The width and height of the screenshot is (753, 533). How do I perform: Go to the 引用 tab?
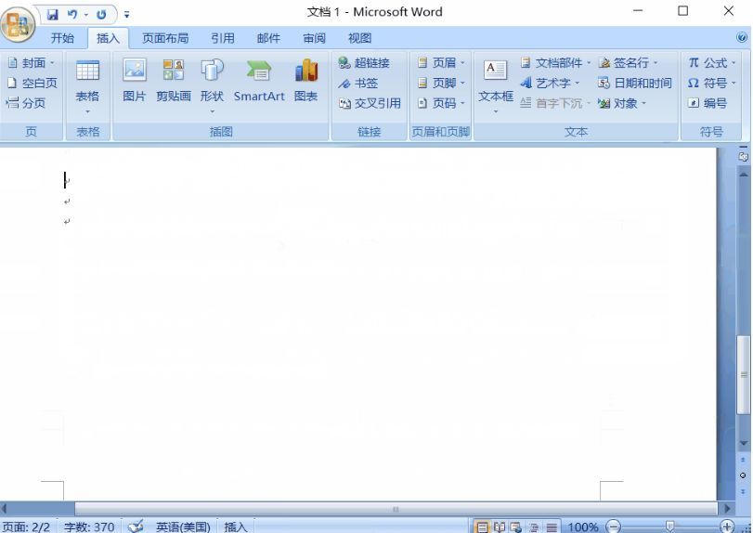pos(223,38)
